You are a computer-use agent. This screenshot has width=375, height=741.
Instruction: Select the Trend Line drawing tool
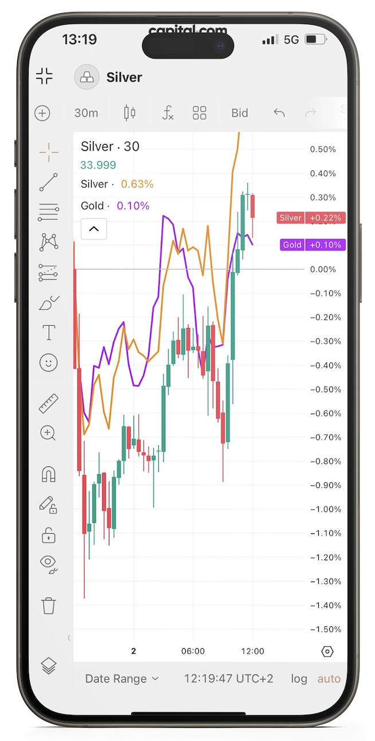click(48, 182)
